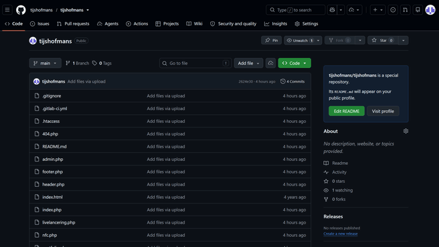Open the Unwatch notifications dropdown
The width and height of the screenshot is (439, 247).
(303, 40)
